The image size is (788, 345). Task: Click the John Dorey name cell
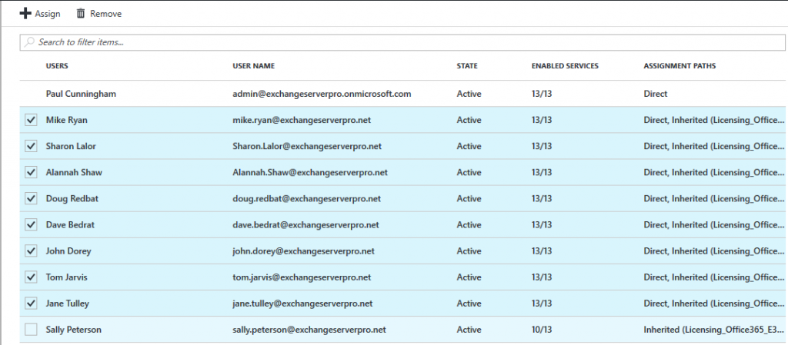pyautogui.click(x=68, y=250)
